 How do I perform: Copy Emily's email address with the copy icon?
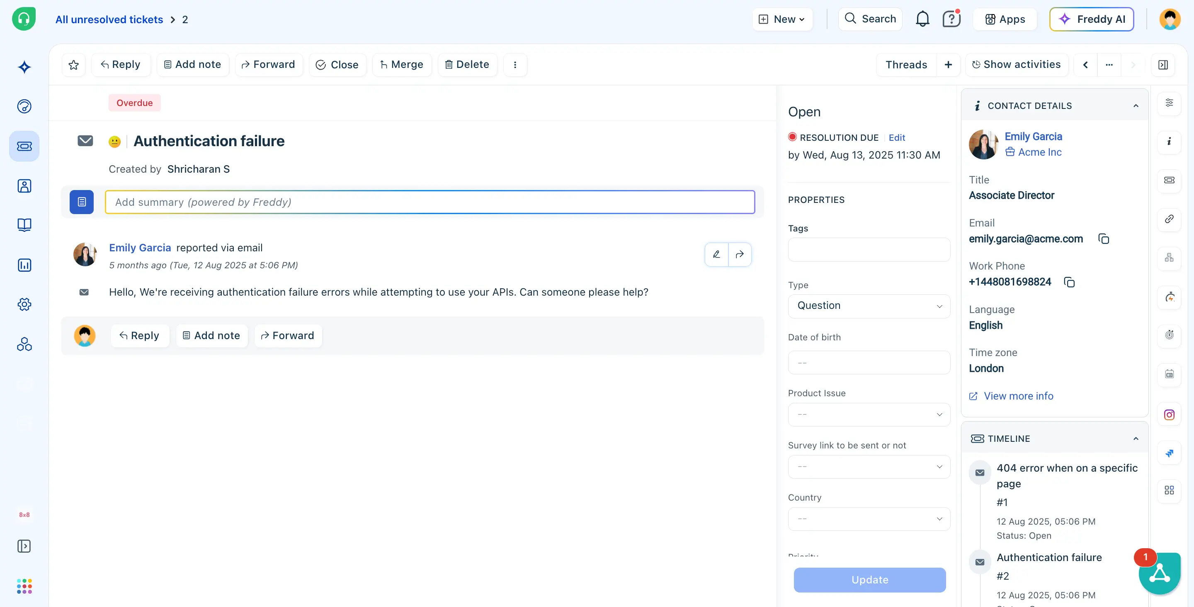(1104, 238)
